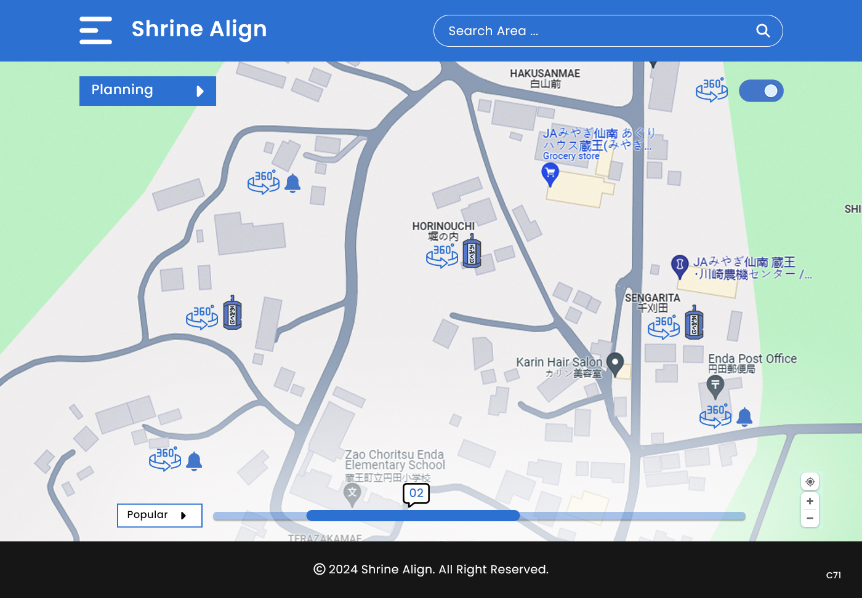Click the bell icon in the upper-left map area
Viewport: 862px width, 598px height.
(292, 183)
